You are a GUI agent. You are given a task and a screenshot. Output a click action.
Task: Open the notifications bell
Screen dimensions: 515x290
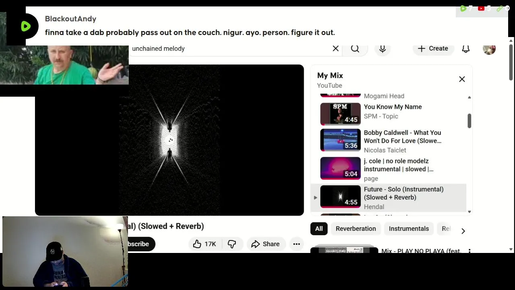[x=466, y=48]
